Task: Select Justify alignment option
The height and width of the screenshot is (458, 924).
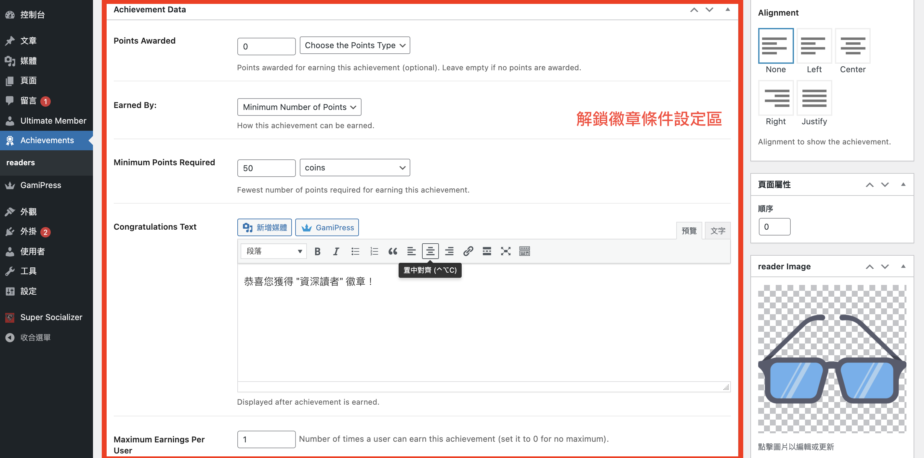Action: tap(814, 98)
